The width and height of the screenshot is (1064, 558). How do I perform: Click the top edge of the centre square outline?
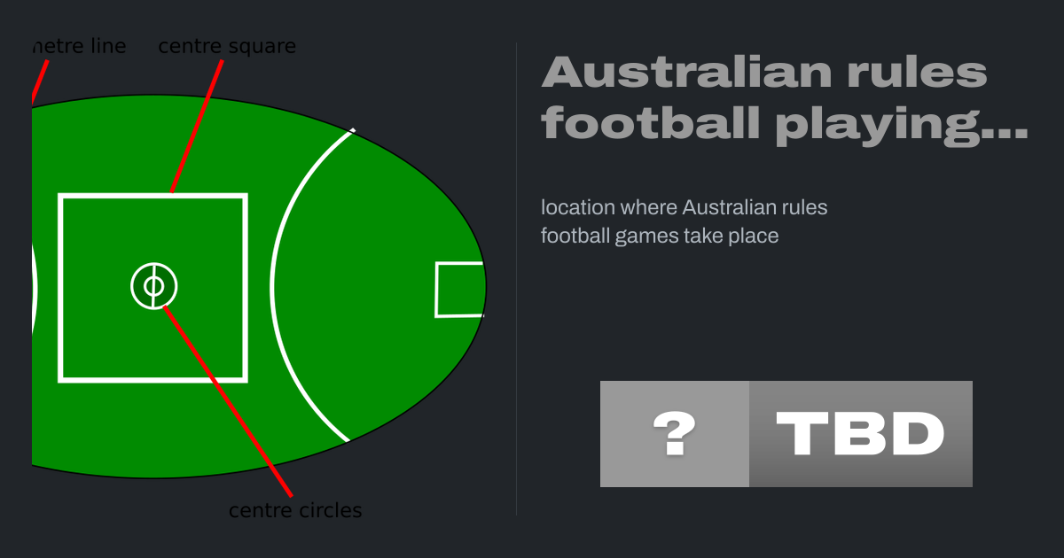153,196
